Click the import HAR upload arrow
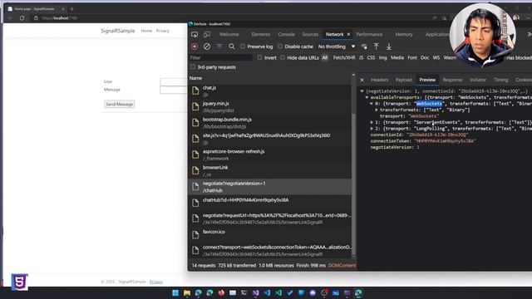This screenshot has width=532, height=299. tap(376, 47)
